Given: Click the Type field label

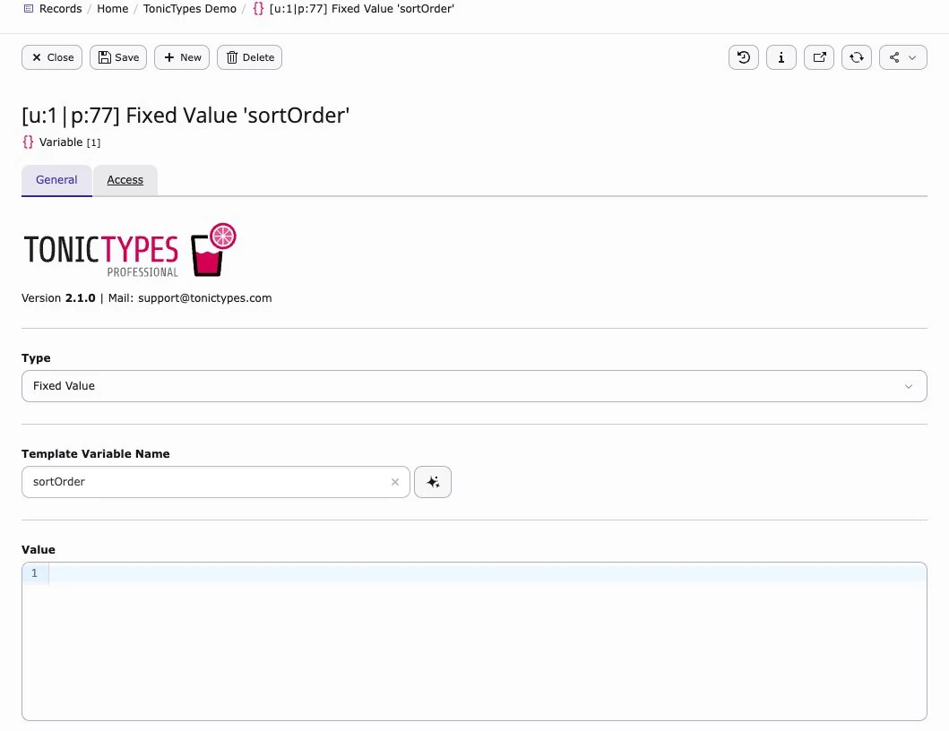Looking at the screenshot, I should point(37,358).
